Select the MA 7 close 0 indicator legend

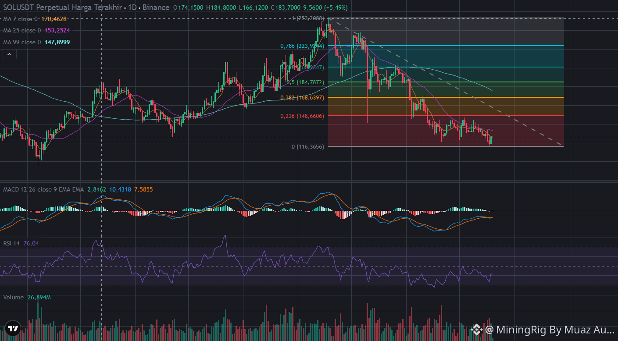click(x=21, y=19)
